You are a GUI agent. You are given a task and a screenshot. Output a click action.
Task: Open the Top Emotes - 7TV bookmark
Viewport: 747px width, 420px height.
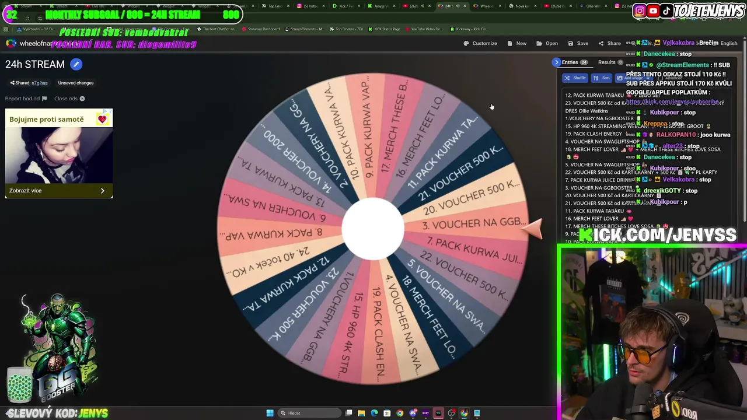(345, 29)
